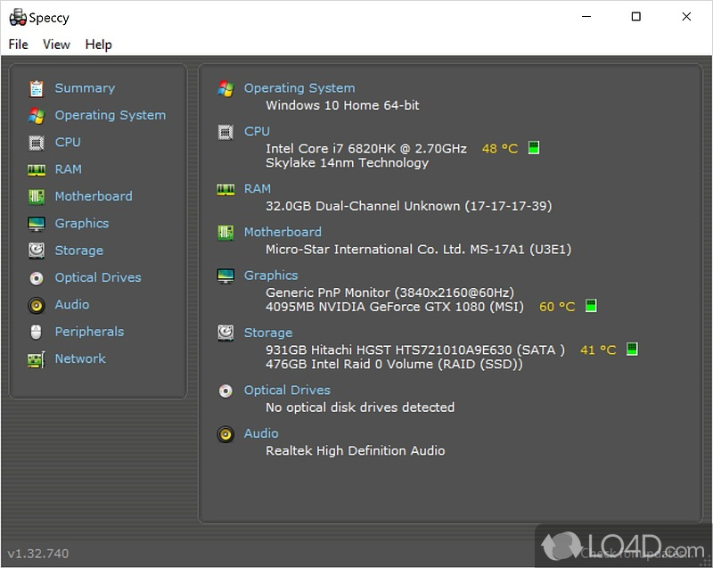This screenshot has width=713, height=568.
Task: Select Network in the sidebar
Action: coord(80,358)
